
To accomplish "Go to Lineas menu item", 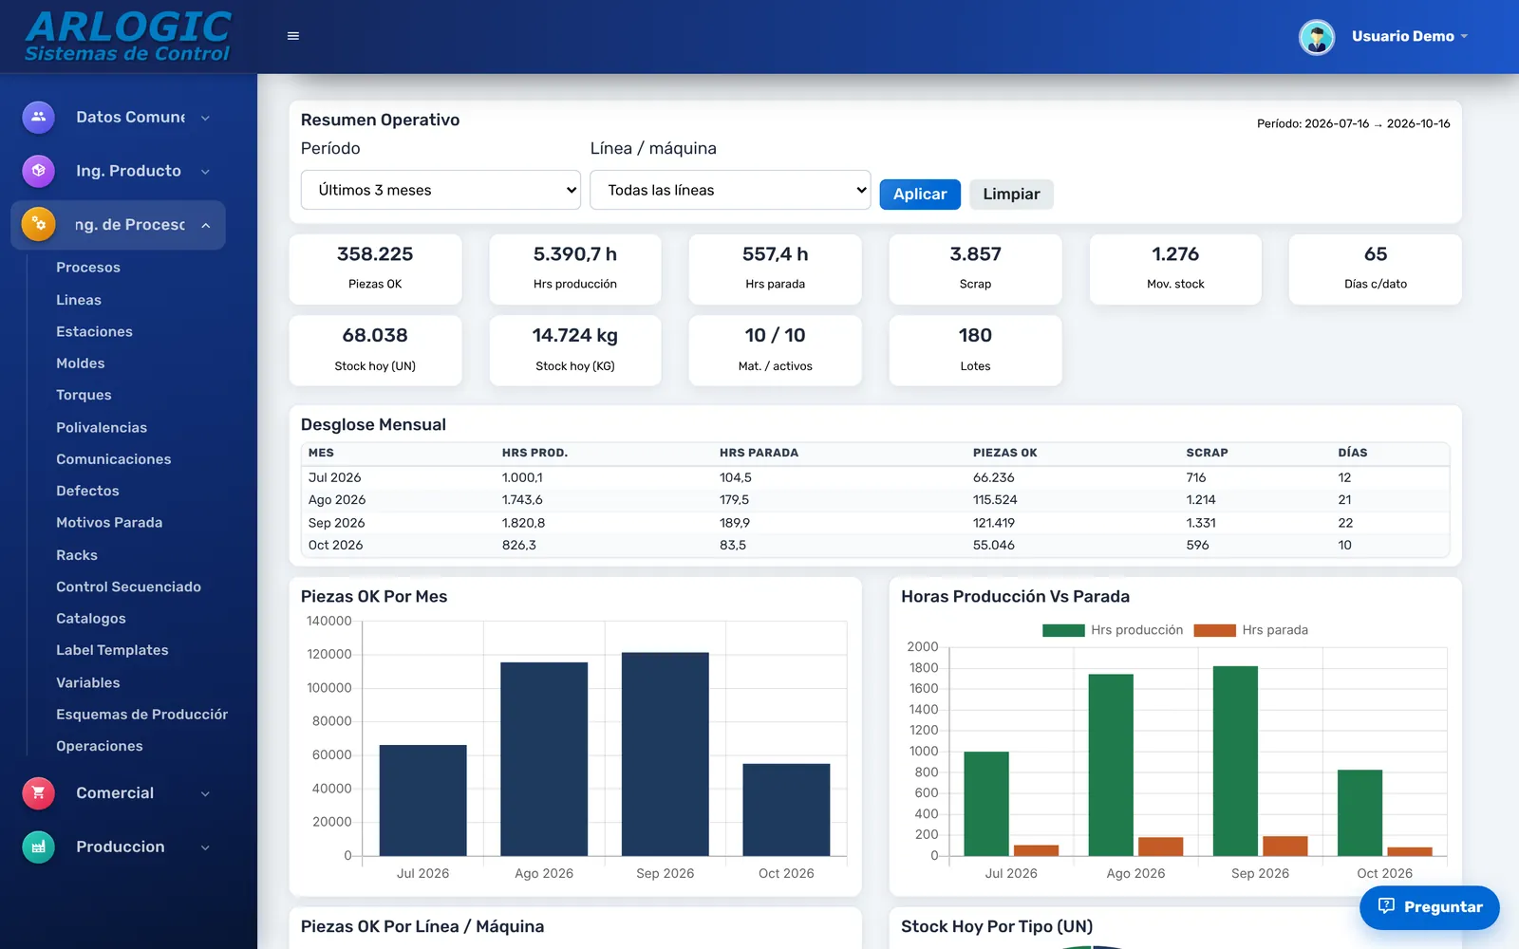I will click(x=79, y=300).
